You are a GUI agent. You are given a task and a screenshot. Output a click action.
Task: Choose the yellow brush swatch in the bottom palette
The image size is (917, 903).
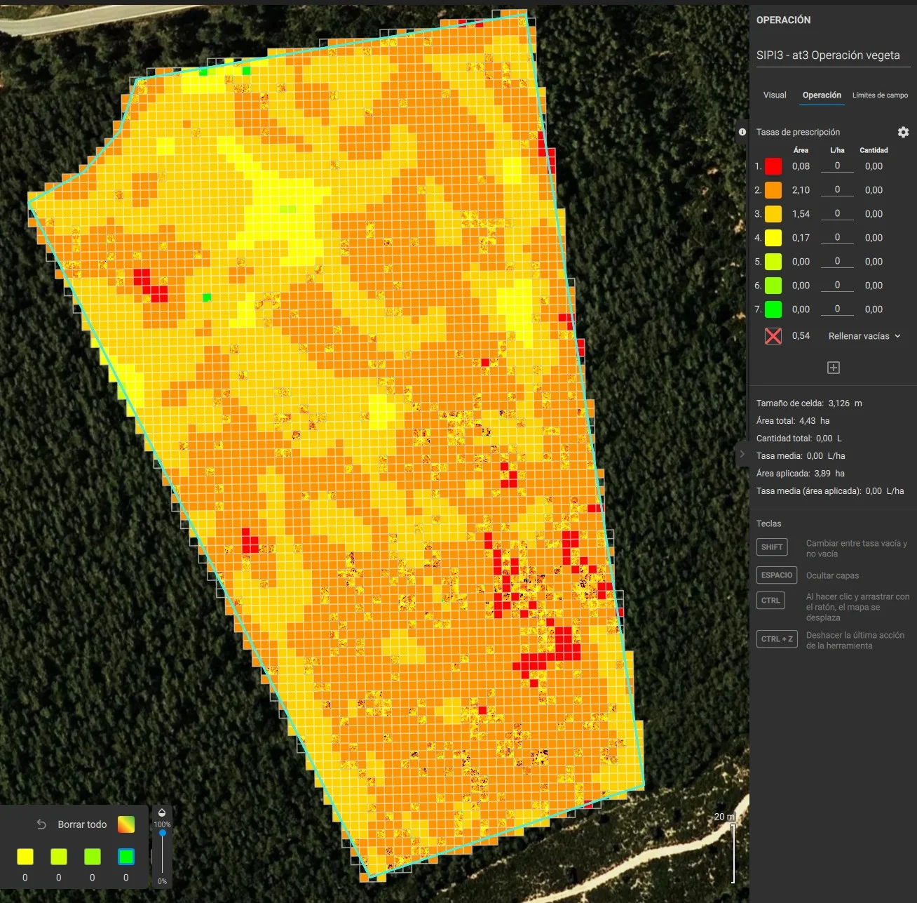click(x=25, y=857)
